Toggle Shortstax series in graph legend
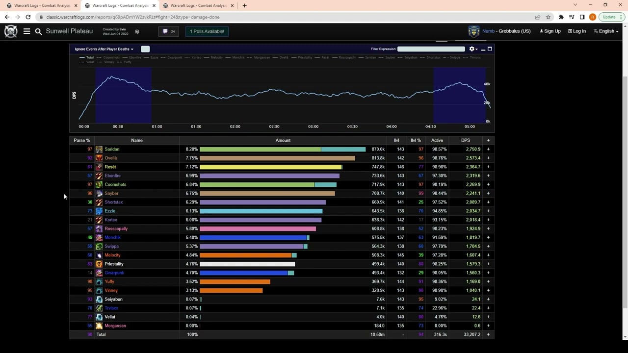 (x=431, y=57)
